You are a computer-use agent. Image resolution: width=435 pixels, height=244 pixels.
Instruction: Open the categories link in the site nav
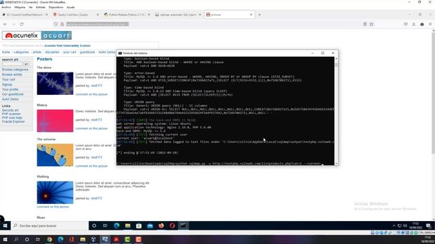click(21, 52)
